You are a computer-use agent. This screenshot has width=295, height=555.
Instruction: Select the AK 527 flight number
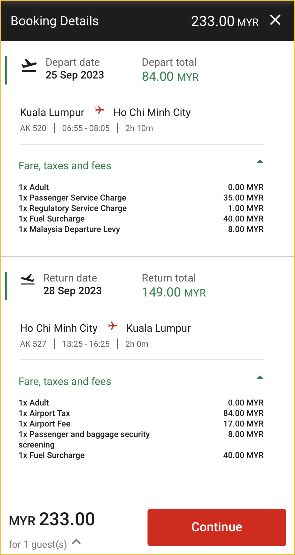point(33,344)
